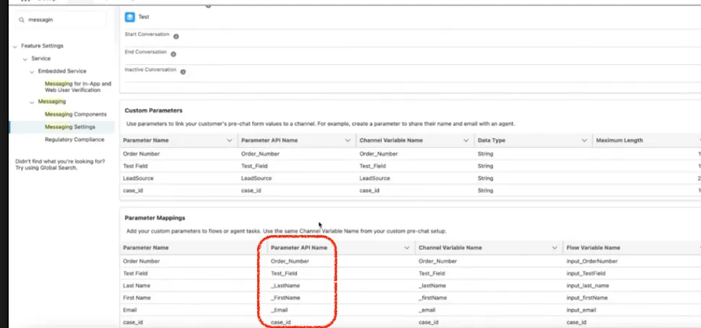
Task: Open Custom Parameters' Channel Variable Name column dropdown
Action: (466, 141)
